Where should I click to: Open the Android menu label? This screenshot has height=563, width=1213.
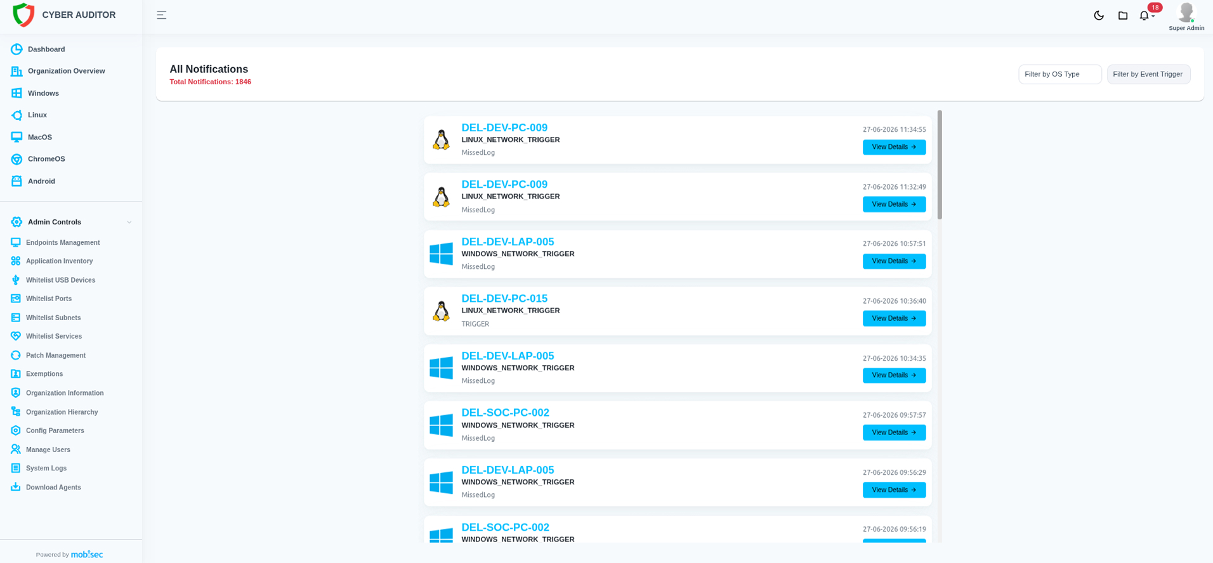tap(41, 181)
